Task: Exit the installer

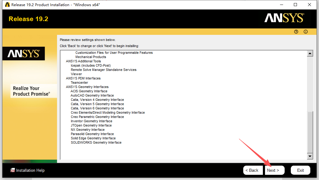Action: click(x=300, y=170)
